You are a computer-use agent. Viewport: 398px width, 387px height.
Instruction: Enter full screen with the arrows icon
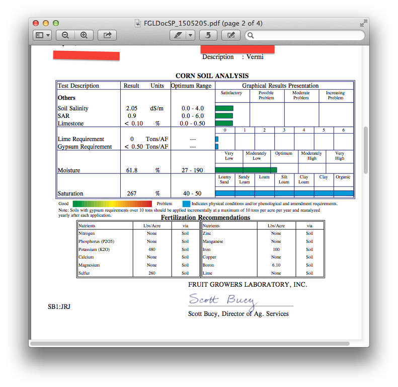coord(363,23)
